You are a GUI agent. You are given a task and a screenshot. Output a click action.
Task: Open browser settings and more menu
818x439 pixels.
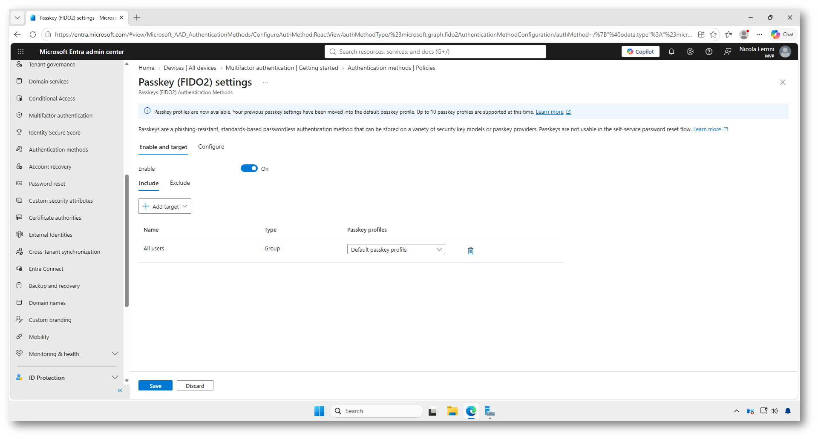coord(759,34)
